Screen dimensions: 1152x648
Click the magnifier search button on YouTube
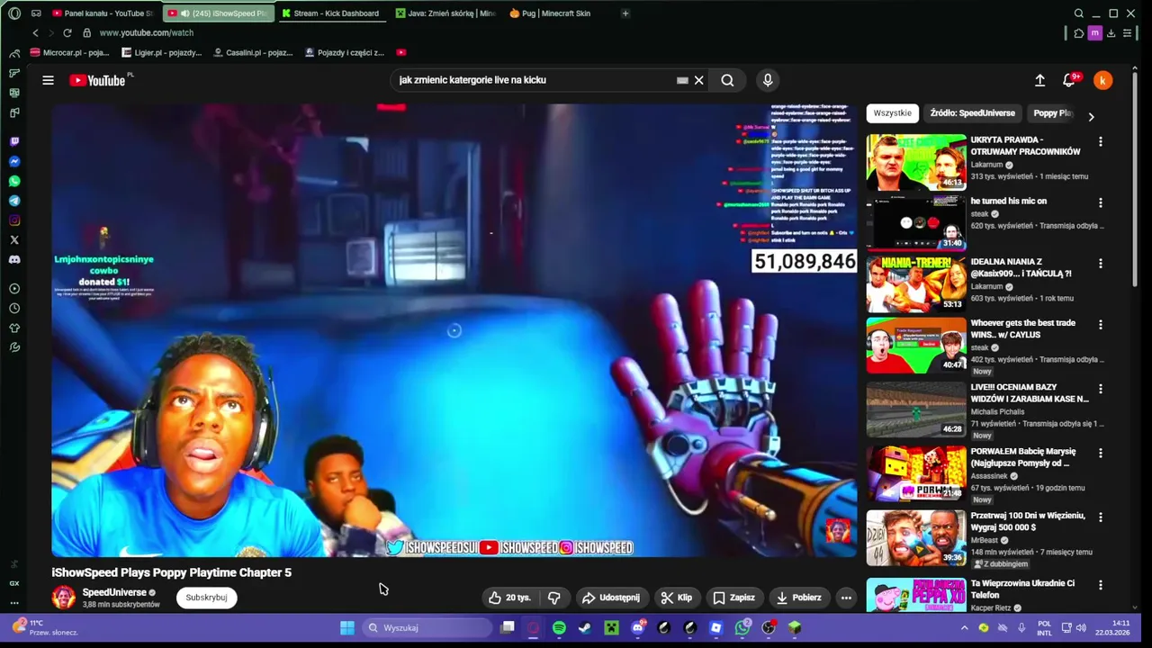point(727,80)
